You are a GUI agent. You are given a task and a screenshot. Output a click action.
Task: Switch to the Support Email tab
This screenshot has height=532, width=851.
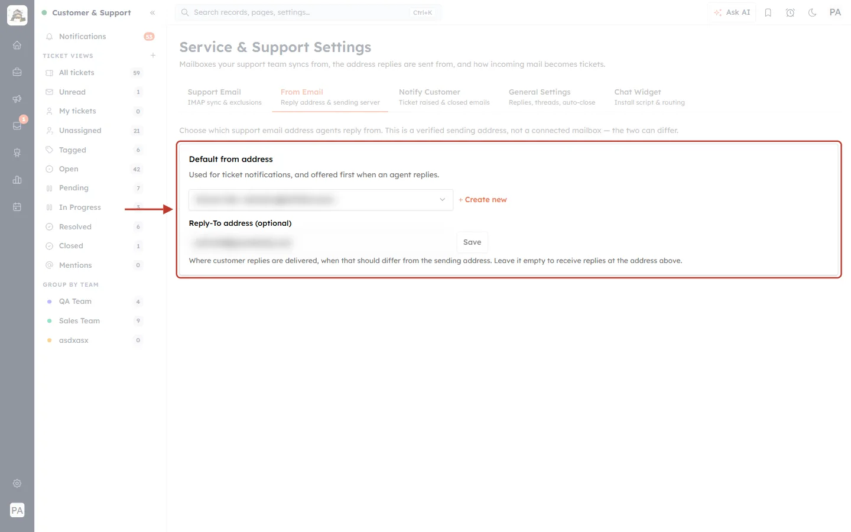[x=225, y=97]
